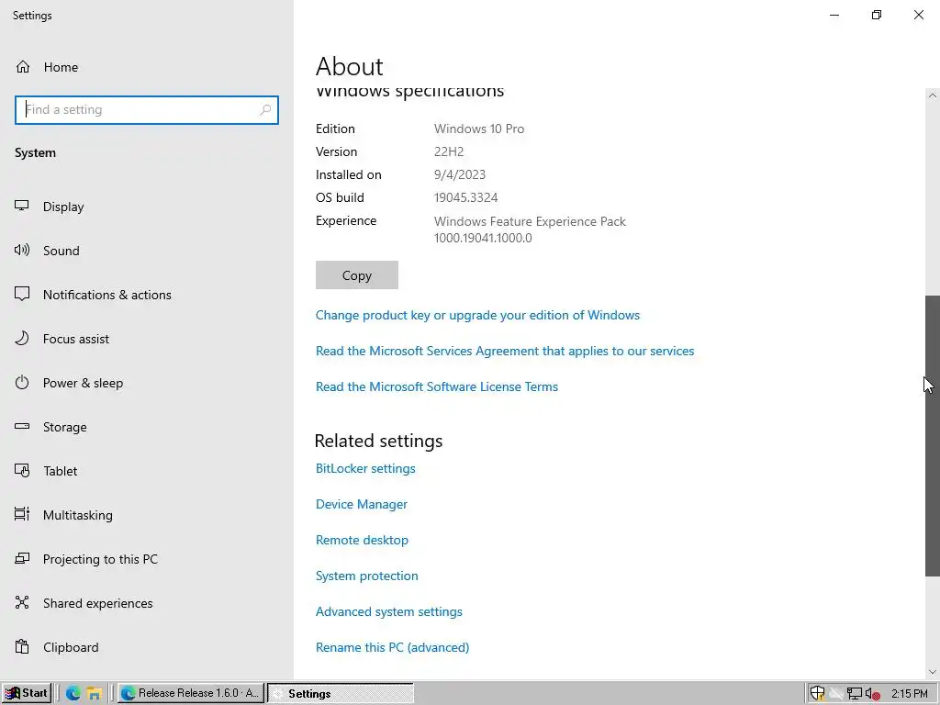Read the Microsoft Software License Terms

437,386
